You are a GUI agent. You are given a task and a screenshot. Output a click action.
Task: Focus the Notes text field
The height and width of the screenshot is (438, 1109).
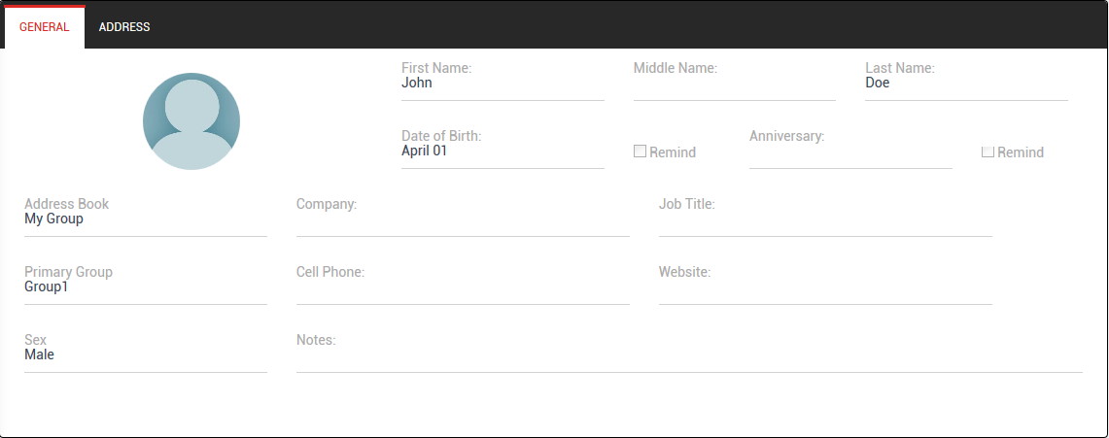689,357
